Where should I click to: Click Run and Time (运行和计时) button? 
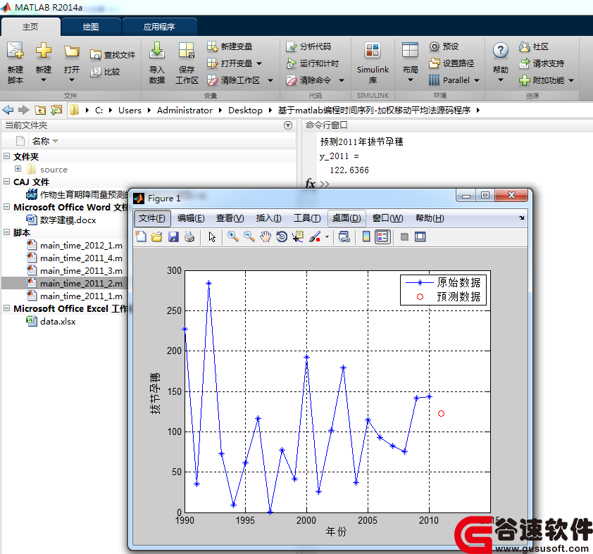click(312, 63)
